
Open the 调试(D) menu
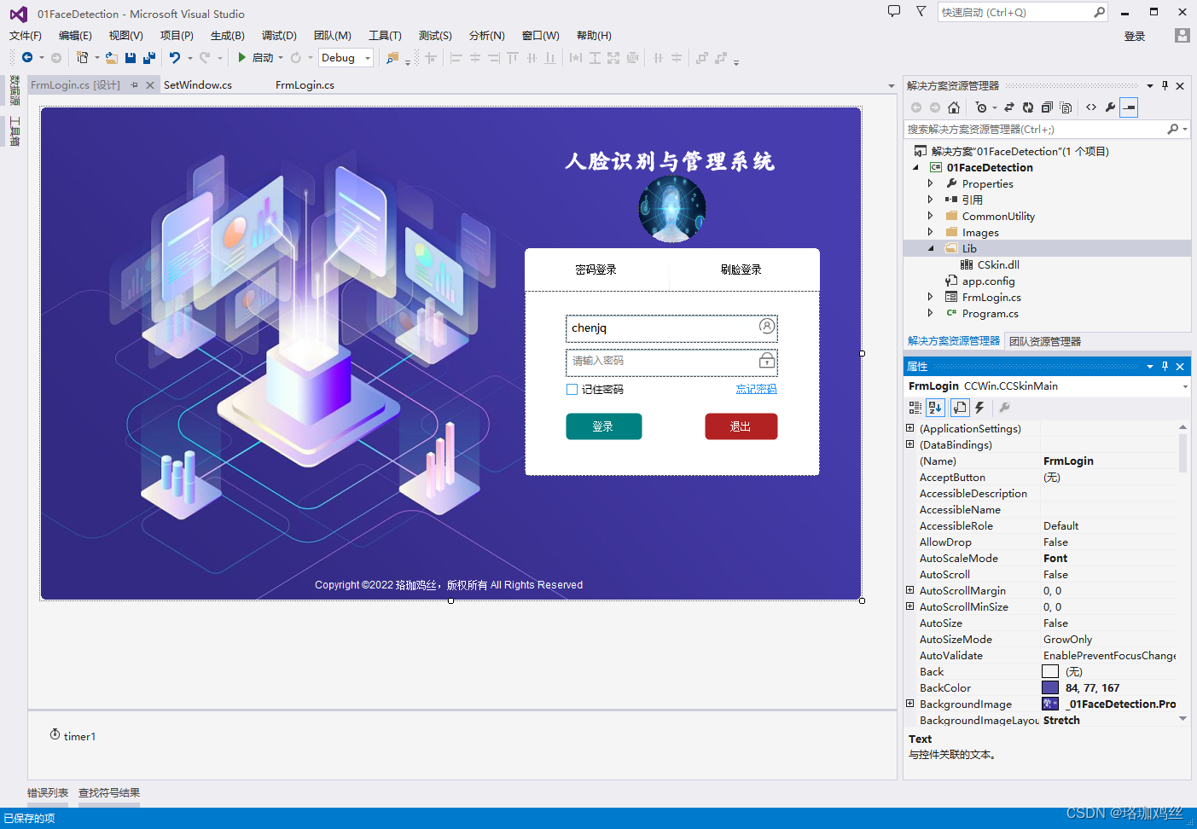tap(279, 36)
